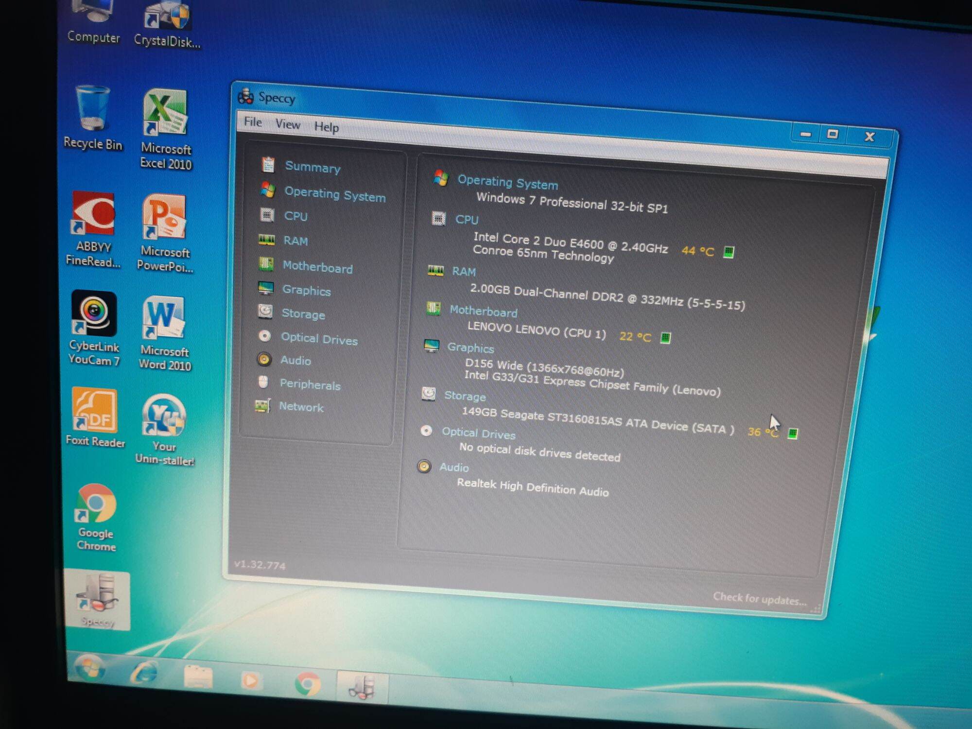Select the Foxit Reader desktop shortcut
This screenshot has height=729, width=972.
(95, 417)
